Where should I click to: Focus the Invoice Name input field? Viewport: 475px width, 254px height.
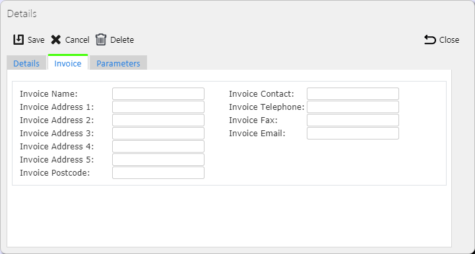pyautogui.click(x=158, y=93)
